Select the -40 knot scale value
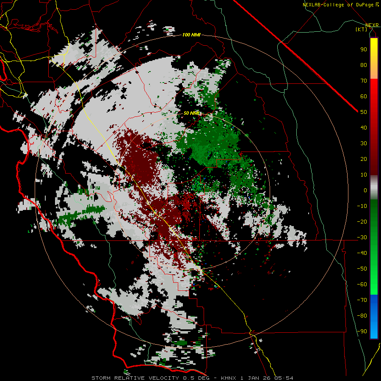 tap(362, 253)
